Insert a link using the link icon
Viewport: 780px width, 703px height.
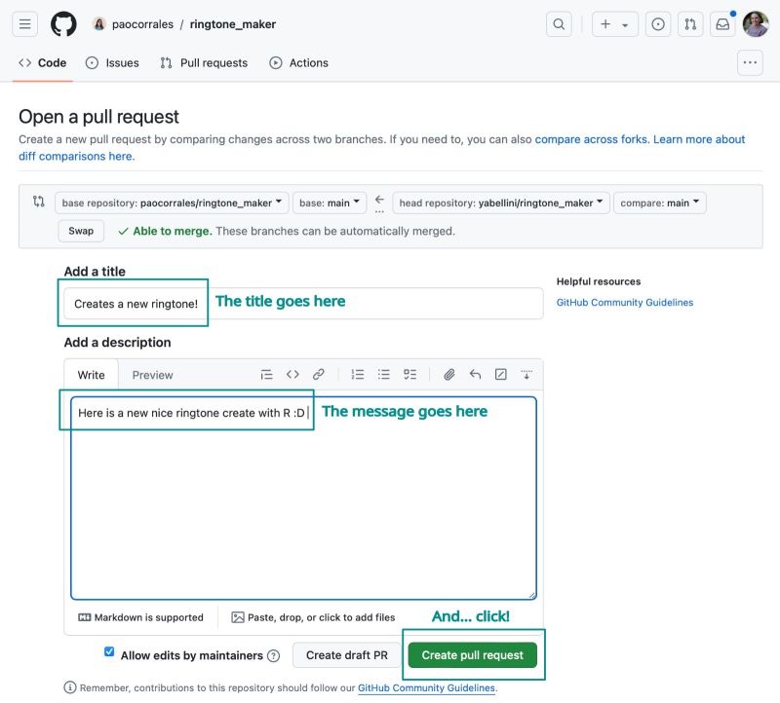click(x=319, y=374)
